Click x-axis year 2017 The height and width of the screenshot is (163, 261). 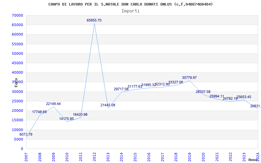point(162,157)
